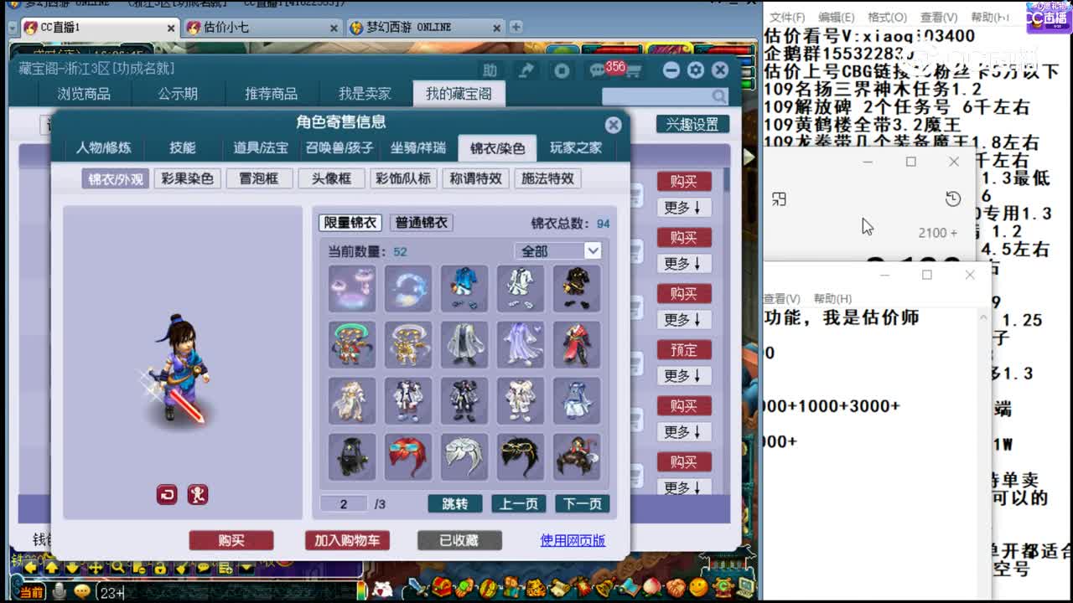Viewport: 1073px width, 603px height.
Task: Open the 藏宝阁 settings gear icon
Action: coord(695,70)
